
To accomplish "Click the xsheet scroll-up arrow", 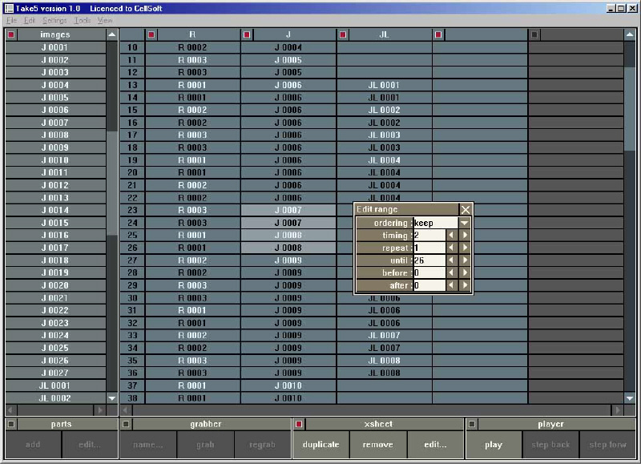I will point(630,34).
